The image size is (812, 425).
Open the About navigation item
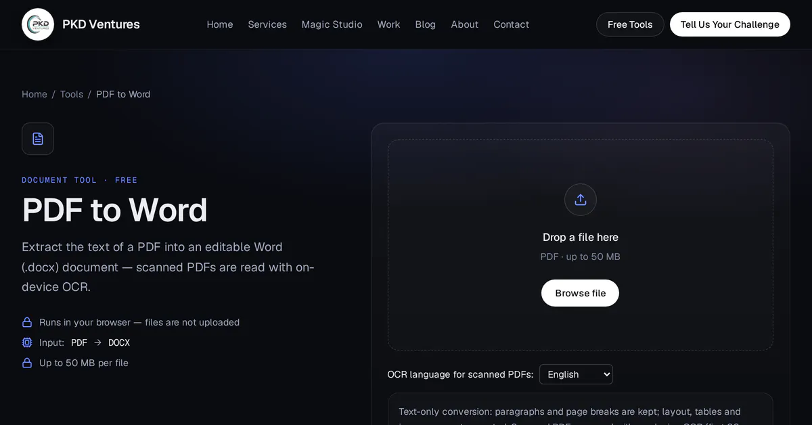pyautogui.click(x=465, y=24)
